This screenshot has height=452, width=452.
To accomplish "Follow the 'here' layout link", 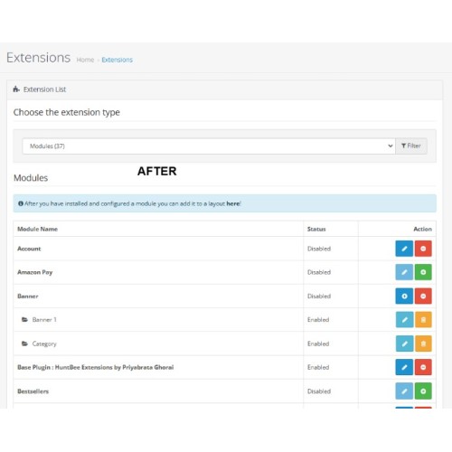I will (x=233, y=203).
